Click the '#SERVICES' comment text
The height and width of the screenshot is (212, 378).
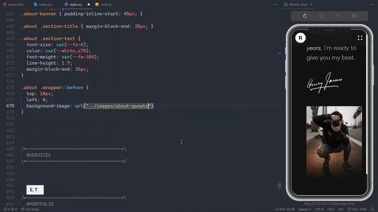point(38,155)
